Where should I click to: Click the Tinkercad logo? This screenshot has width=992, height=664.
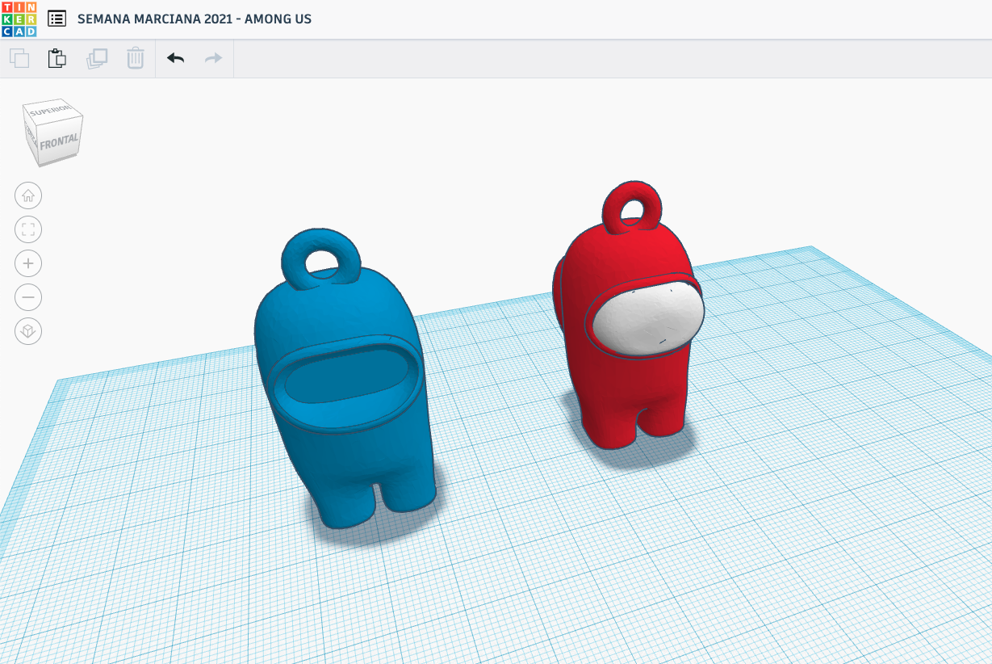[19, 19]
